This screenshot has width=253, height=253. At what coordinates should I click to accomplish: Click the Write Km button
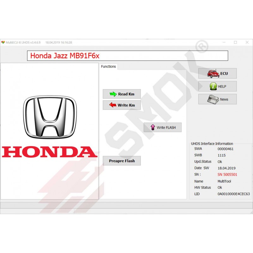122,105
